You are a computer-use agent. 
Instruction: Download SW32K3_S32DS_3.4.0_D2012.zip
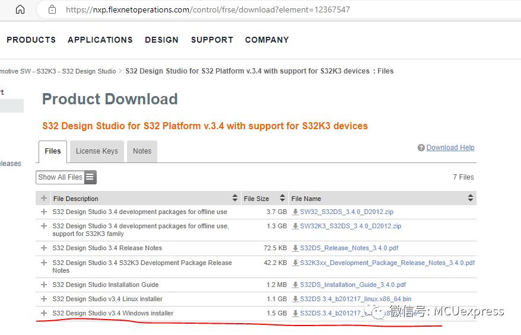(x=351, y=226)
